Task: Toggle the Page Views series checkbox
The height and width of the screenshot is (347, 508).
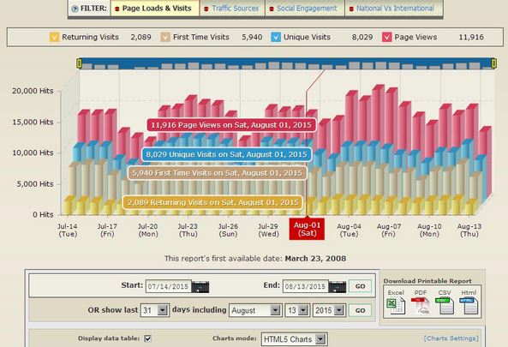Action: [x=387, y=37]
